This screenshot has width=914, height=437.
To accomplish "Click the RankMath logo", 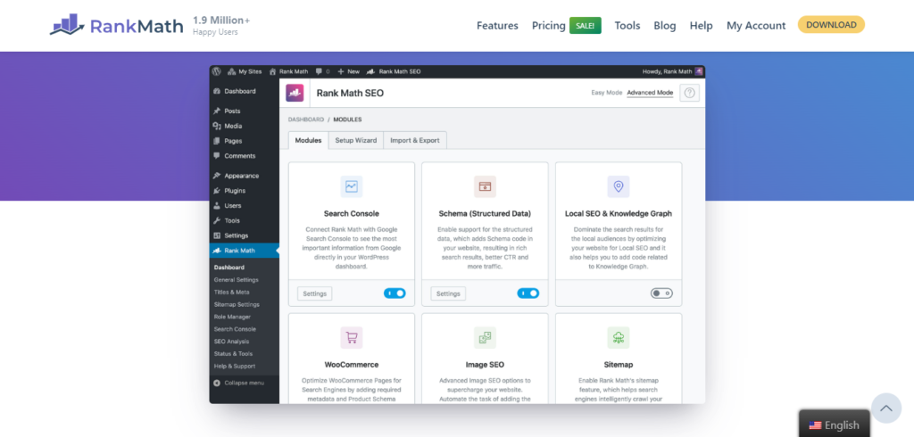I will [x=117, y=25].
